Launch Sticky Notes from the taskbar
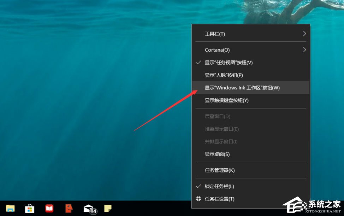Viewport: 344px width, 216px height. click(x=108, y=209)
